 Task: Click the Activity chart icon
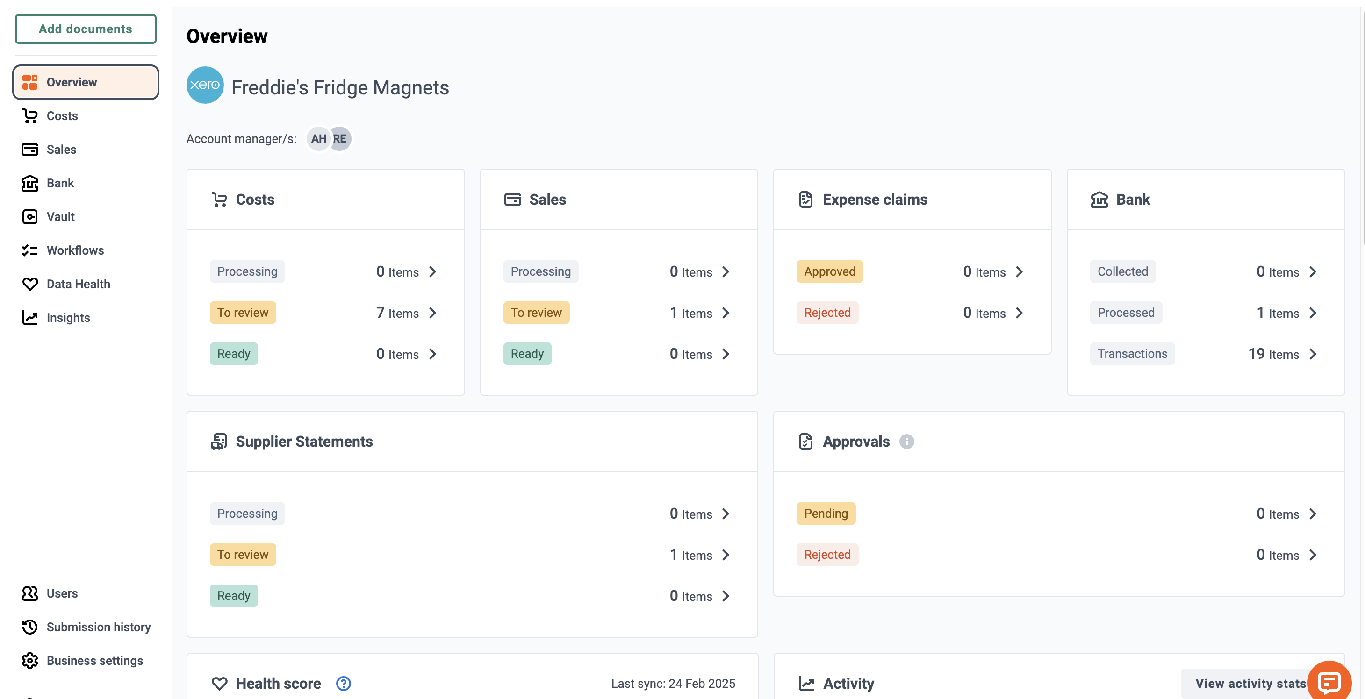(806, 684)
